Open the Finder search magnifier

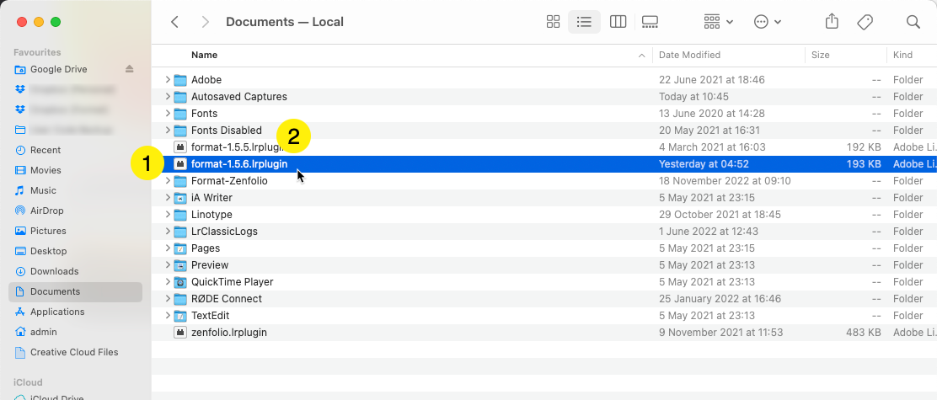click(x=913, y=22)
